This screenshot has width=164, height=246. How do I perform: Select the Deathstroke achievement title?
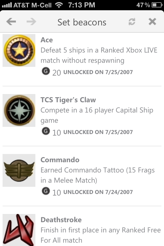(x=61, y=220)
